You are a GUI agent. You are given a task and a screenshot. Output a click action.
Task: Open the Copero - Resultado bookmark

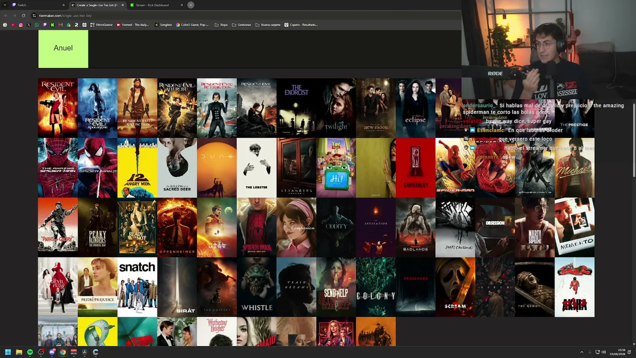pos(301,25)
